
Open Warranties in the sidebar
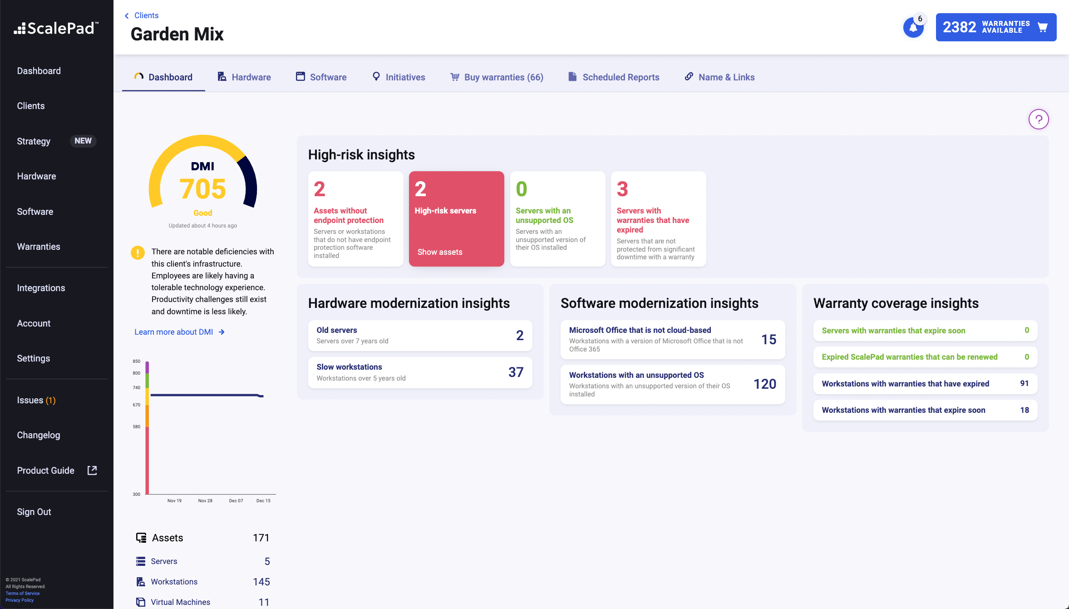coord(39,247)
